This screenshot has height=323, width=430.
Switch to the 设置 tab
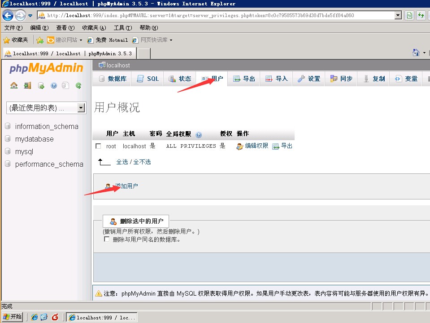(x=309, y=79)
